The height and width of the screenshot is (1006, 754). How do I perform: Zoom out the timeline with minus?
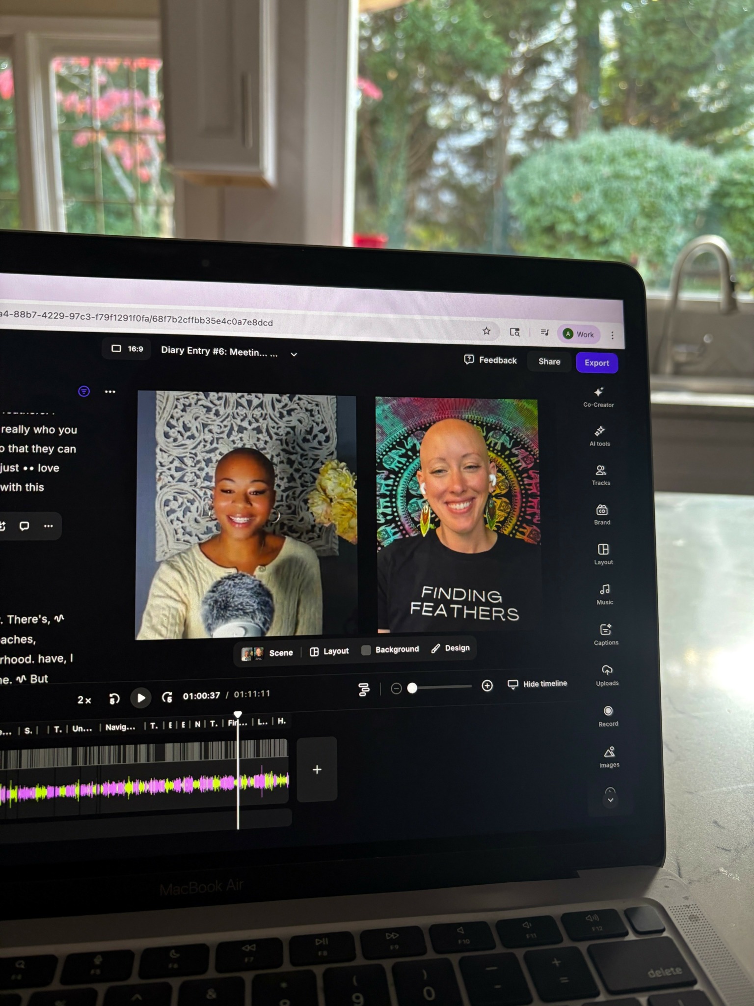click(x=396, y=689)
